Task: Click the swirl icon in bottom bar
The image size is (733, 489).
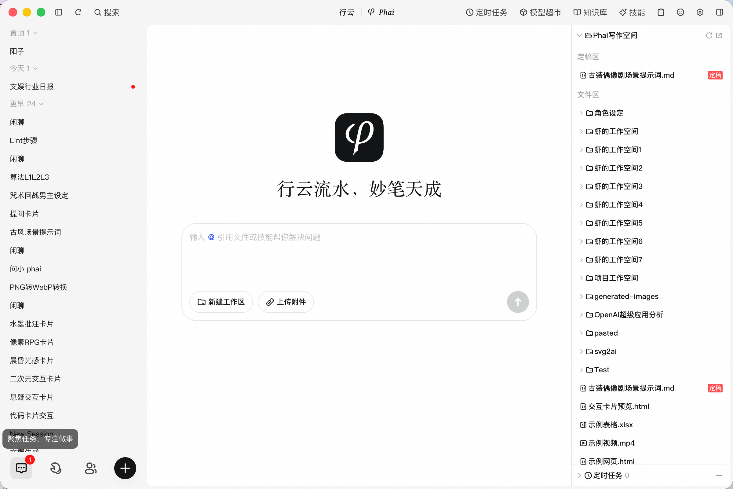Action: tap(56, 468)
